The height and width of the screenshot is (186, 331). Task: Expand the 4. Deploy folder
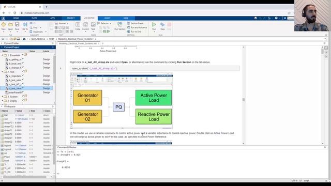tap(2, 101)
